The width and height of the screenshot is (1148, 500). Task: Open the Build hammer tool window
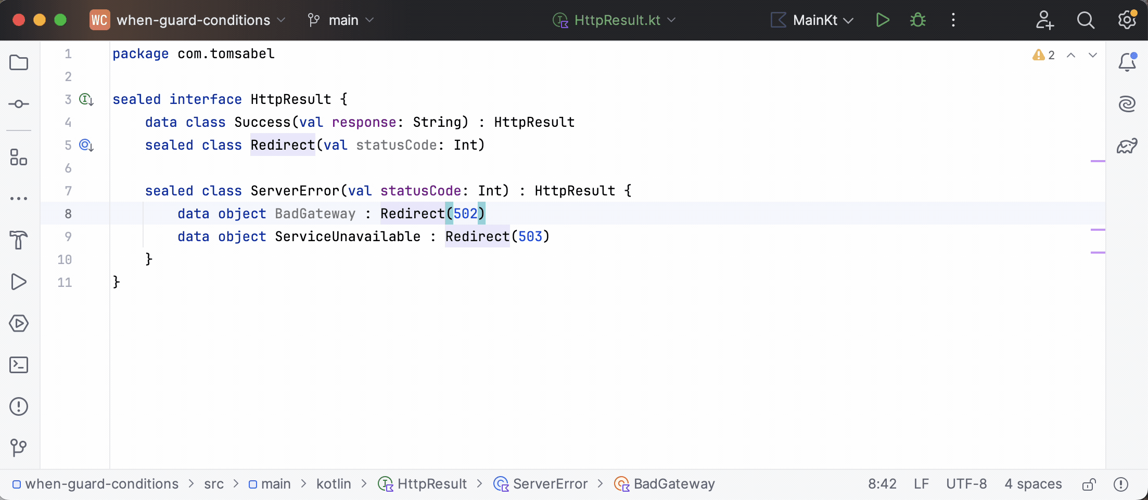[19, 240]
